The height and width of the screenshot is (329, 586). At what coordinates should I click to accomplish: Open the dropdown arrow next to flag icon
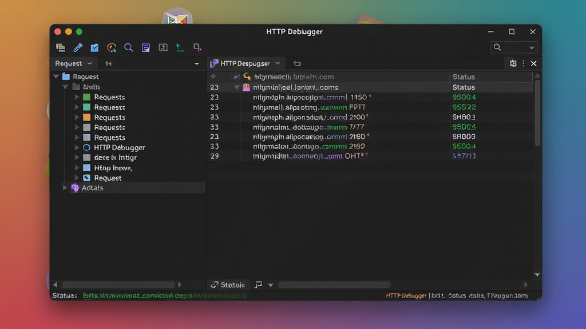pos(271,286)
